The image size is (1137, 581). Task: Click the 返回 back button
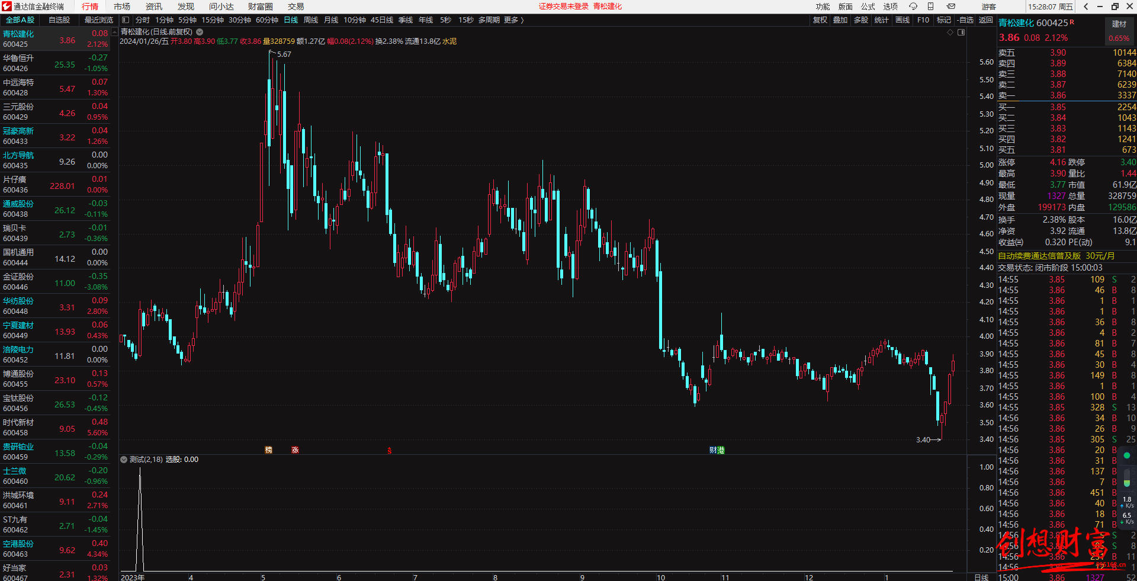click(986, 20)
